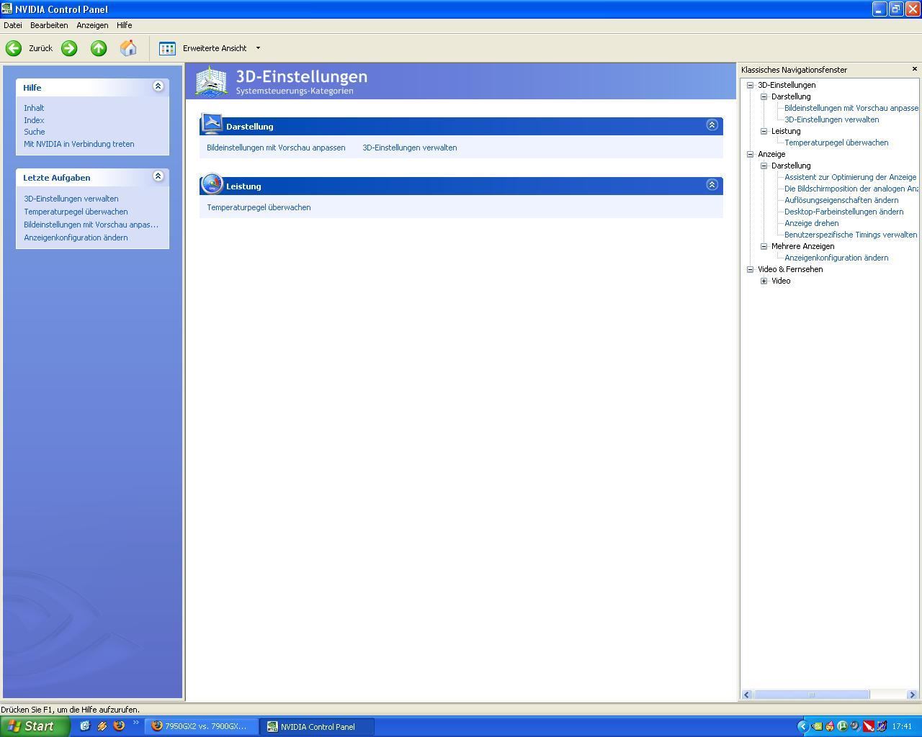Click the Darstellung category icon

click(212, 124)
